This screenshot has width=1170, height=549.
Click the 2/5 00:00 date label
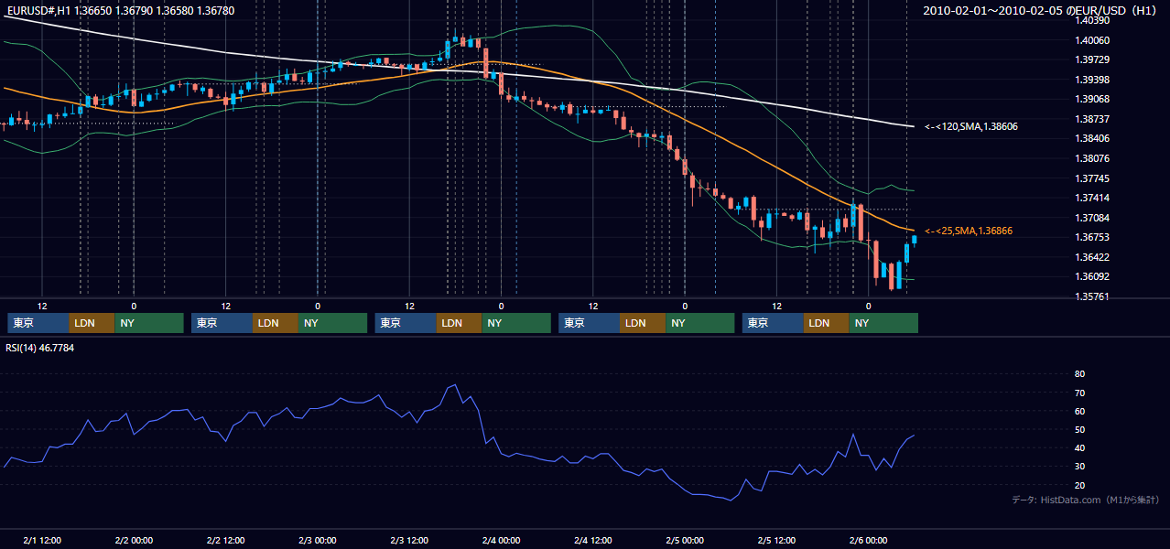pos(685,540)
